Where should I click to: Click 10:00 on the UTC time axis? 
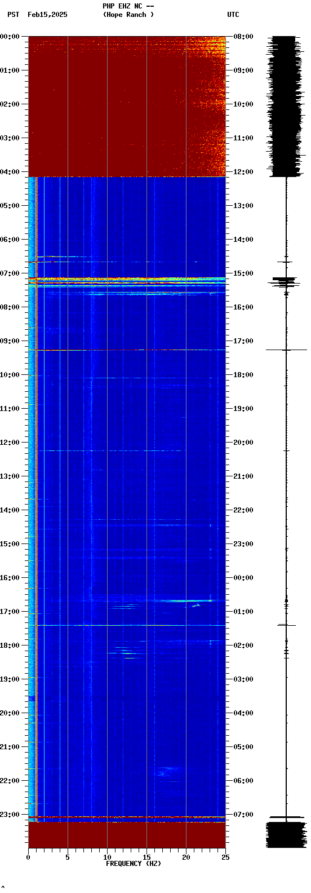(x=243, y=104)
